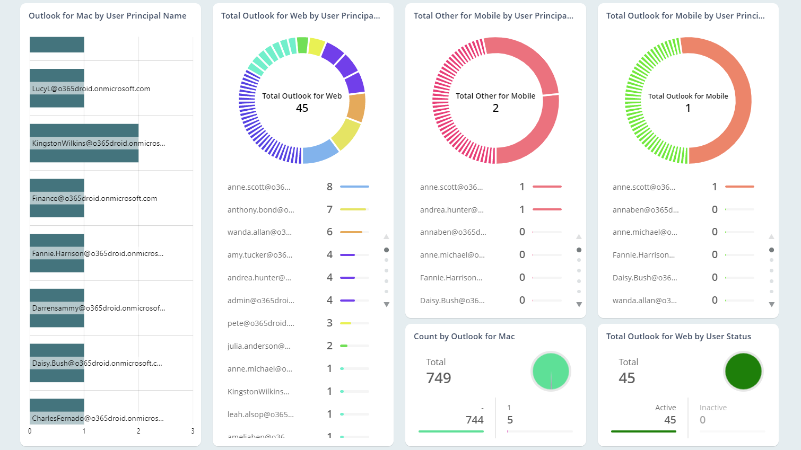This screenshot has height=450, width=801.
Task: Click down arrow in Other for Mobile legend
Action: (579, 304)
